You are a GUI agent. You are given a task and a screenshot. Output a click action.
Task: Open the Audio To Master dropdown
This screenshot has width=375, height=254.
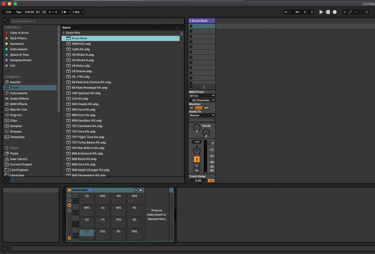pyautogui.click(x=202, y=115)
